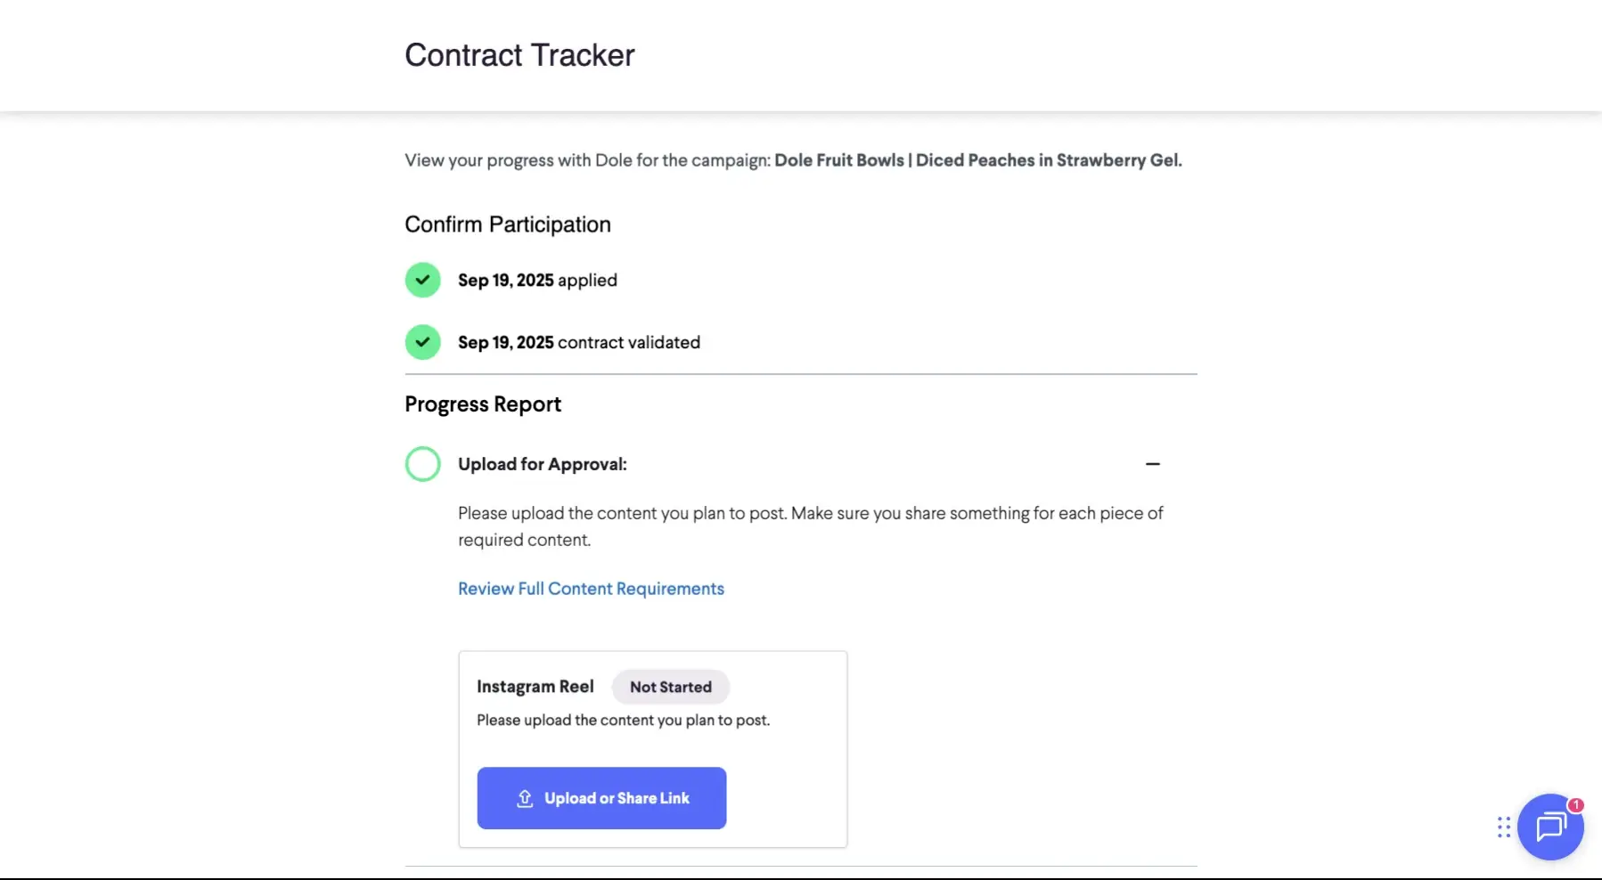Select the Confirm Participation section header

click(507, 224)
